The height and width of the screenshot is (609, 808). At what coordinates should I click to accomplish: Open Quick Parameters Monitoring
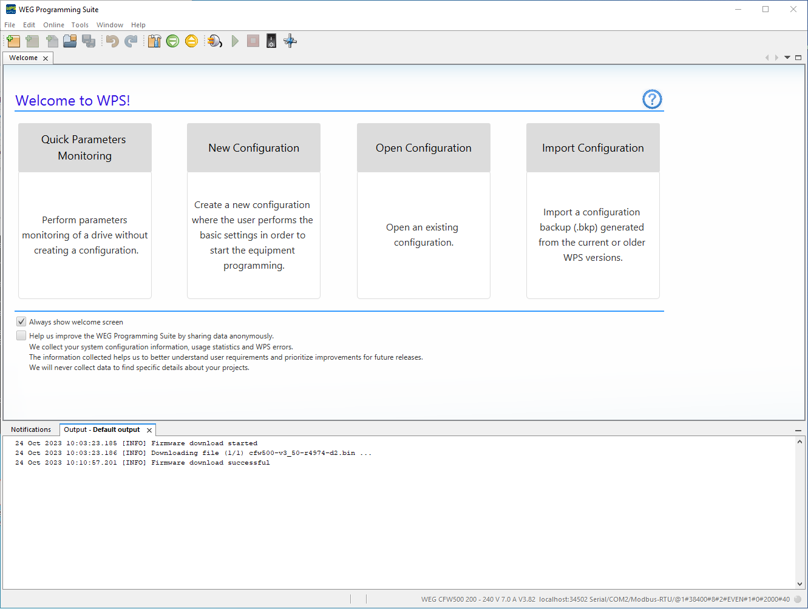pyautogui.click(x=84, y=147)
